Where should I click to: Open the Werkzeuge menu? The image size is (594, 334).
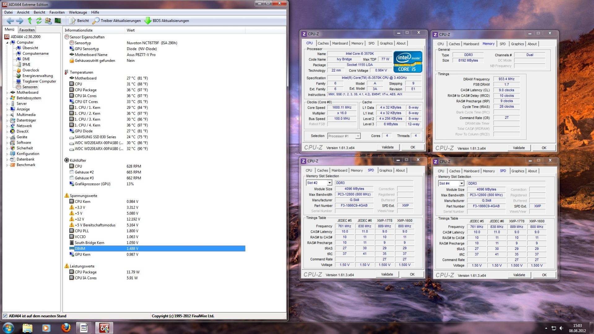78,12
